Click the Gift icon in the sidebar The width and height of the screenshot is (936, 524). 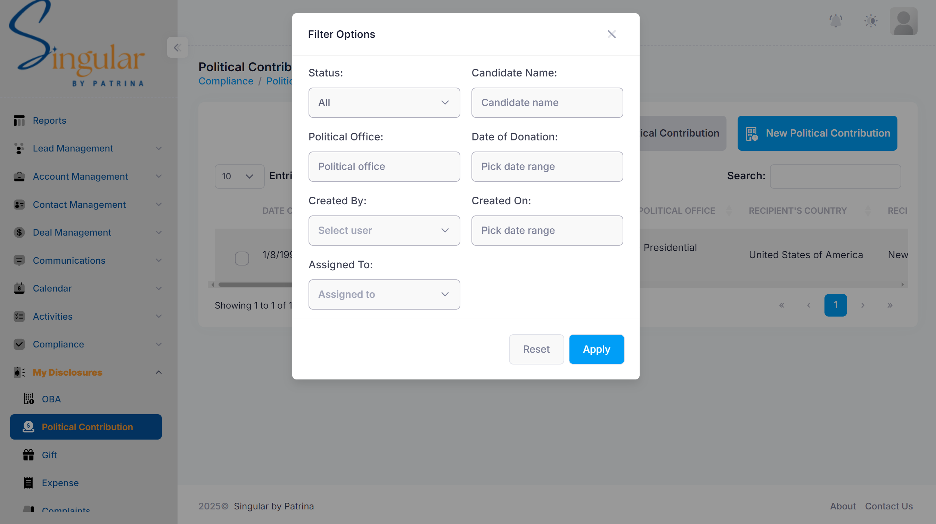28,455
